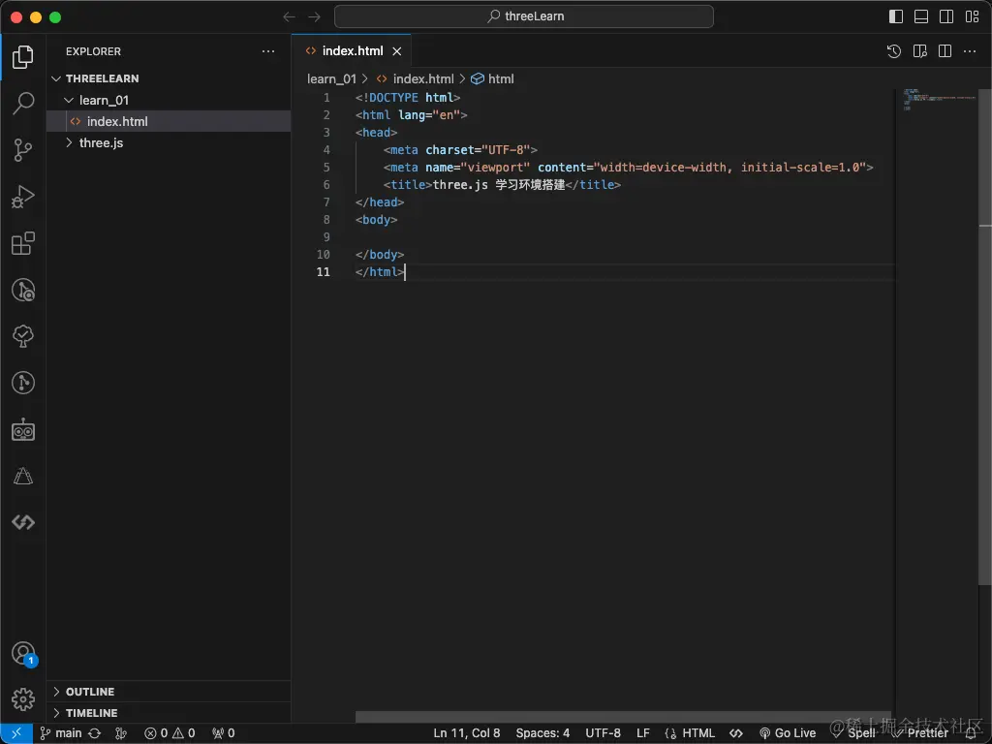Open the Manage settings gear
Screen dimensions: 992x744
tap(23, 698)
